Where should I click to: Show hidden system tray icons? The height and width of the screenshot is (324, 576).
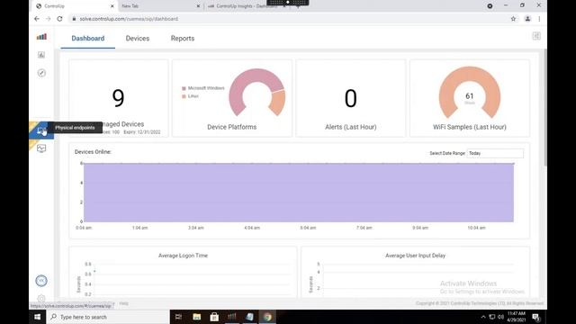point(483,317)
